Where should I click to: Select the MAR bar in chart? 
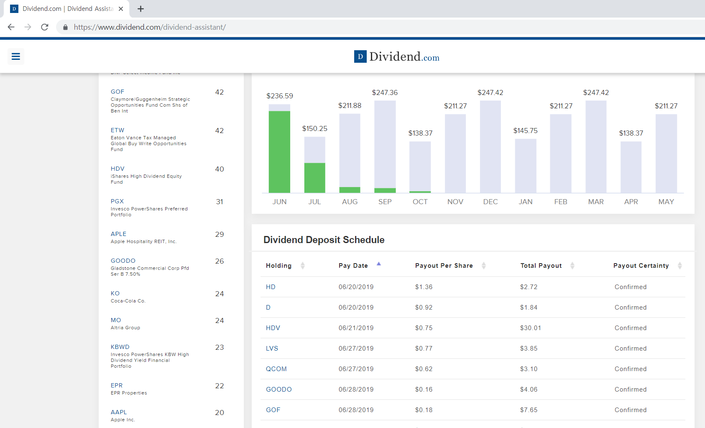point(596,146)
